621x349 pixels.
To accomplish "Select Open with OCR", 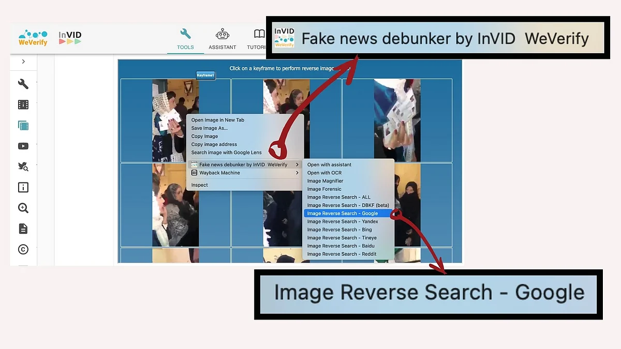I will pyautogui.click(x=324, y=173).
